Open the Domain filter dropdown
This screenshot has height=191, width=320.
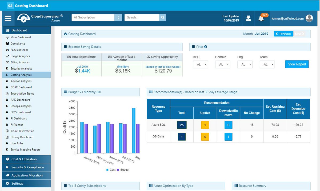click(x=223, y=64)
